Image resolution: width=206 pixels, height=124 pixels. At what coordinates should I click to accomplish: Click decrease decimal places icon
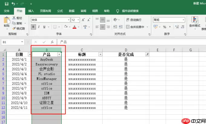[x=183, y=27]
